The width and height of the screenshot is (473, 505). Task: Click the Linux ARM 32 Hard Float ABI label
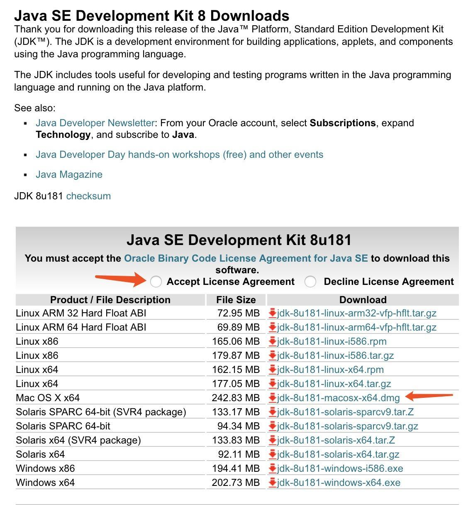point(81,313)
